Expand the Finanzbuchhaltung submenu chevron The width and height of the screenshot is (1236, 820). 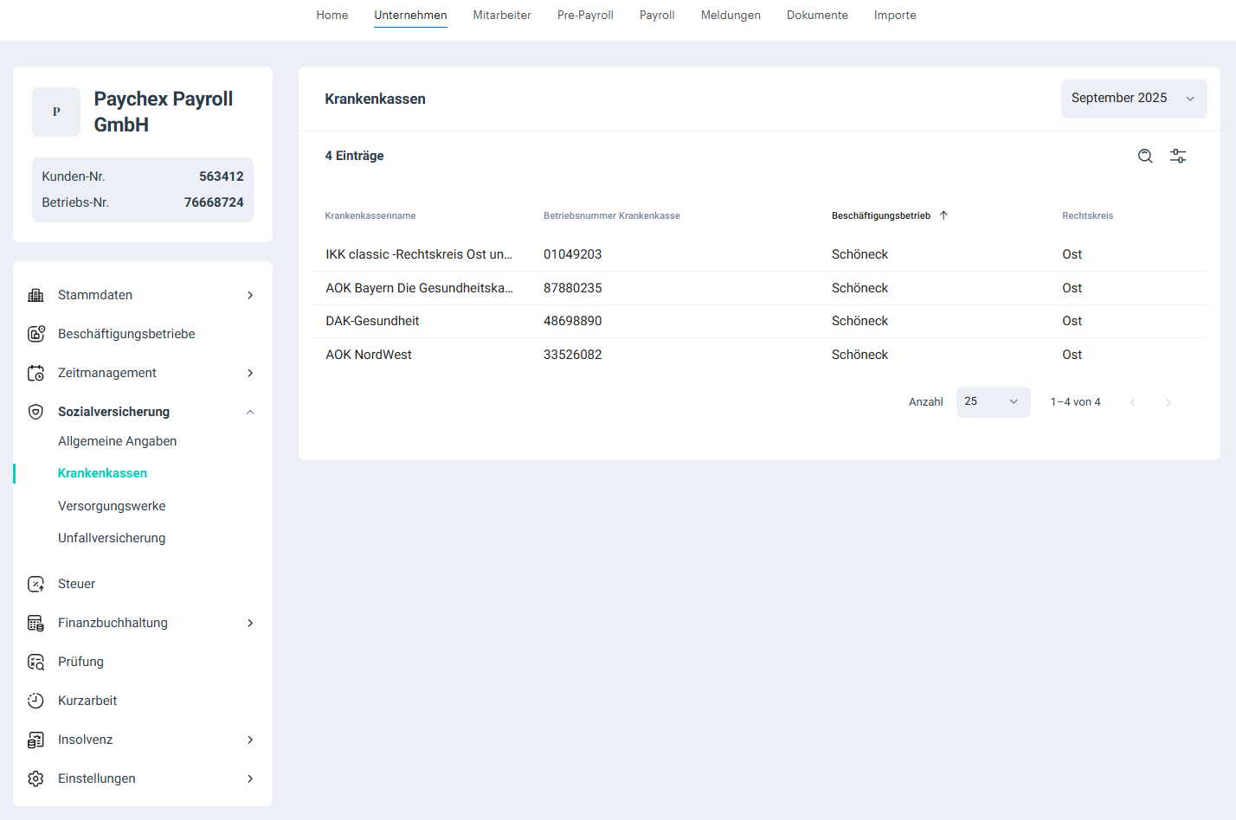click(x=250, y=623)
